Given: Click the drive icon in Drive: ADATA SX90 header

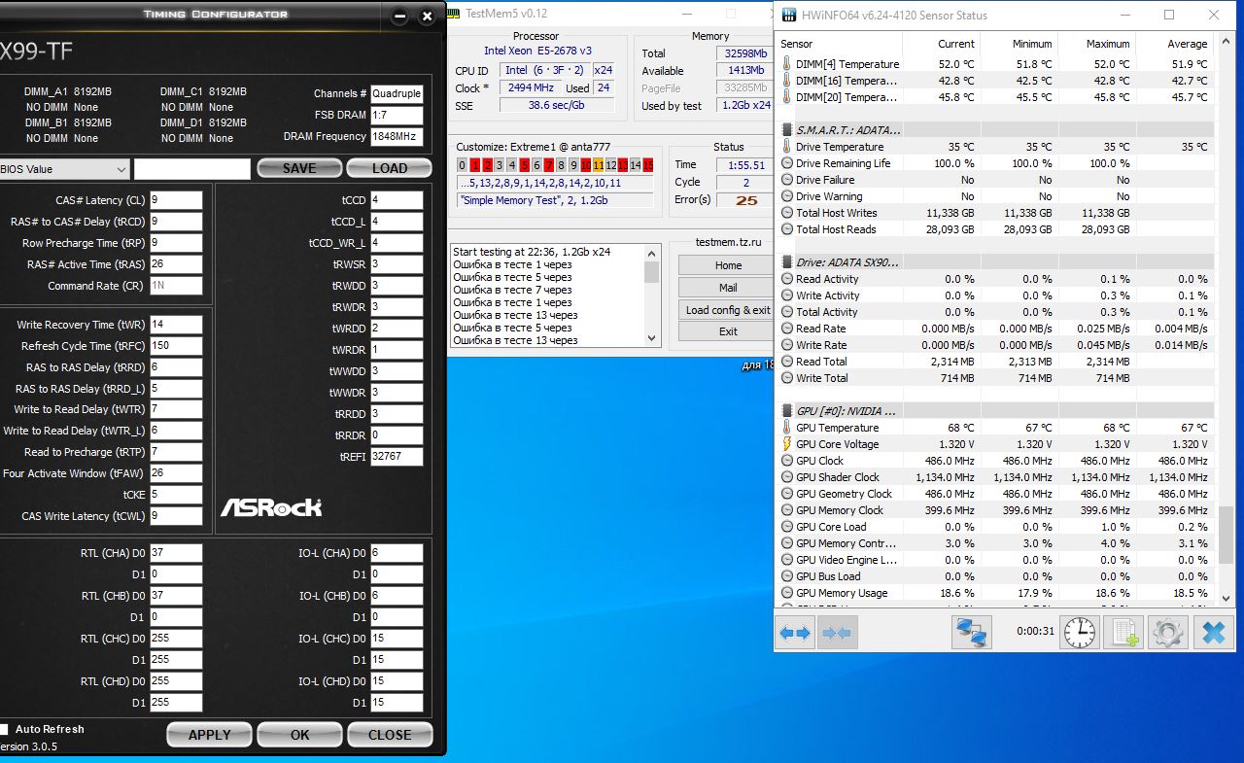Looking at the screenshot, I should pyautogui.click(x=787, y=262).
